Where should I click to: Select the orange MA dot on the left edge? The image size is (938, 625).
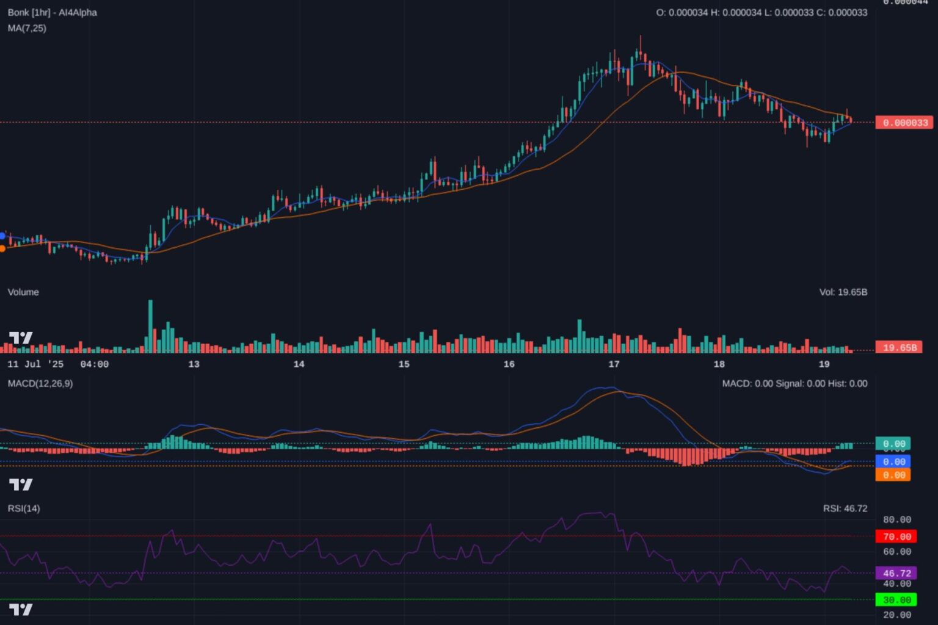(x=2, y=248)
